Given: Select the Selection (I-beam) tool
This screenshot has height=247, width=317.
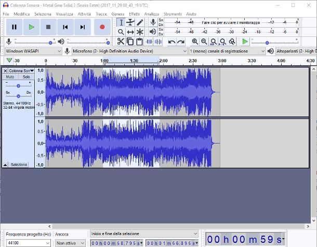Looking at the screenshot, I should tap(121, 22).
